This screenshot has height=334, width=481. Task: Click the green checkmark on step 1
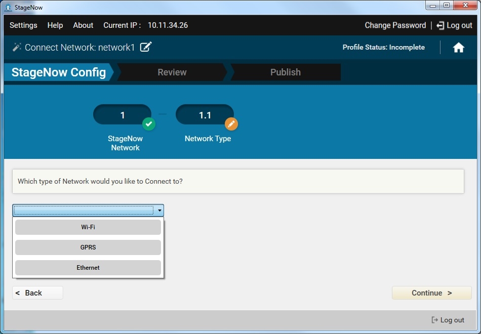tap(148, 124)
